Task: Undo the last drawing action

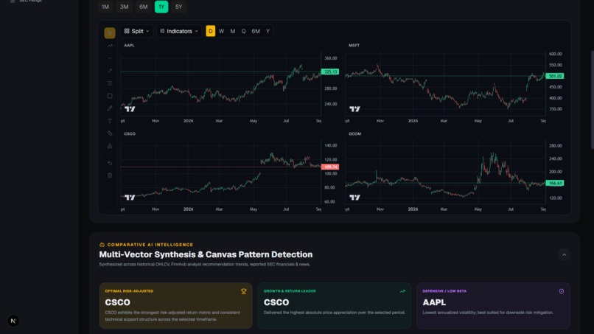Action: (x=110, y=163)
